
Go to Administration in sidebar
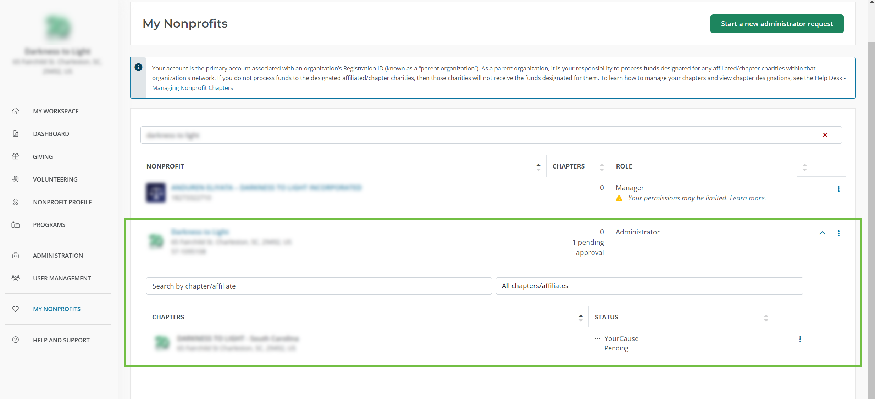58,256
